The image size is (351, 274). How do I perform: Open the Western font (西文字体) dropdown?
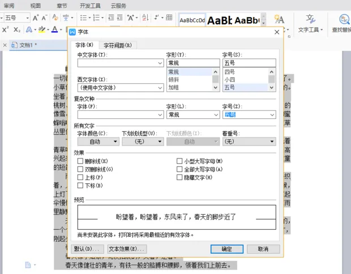[121, 88]
